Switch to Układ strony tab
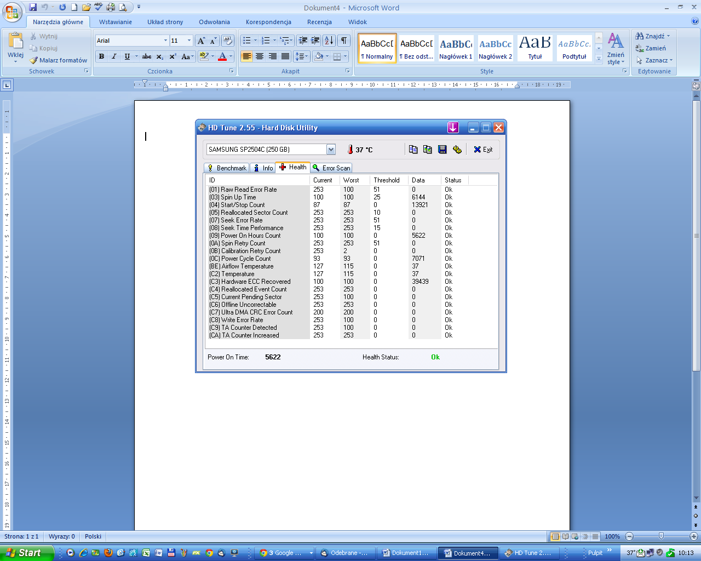The width and height of the screenshot is (701, 561). point(165,22)
